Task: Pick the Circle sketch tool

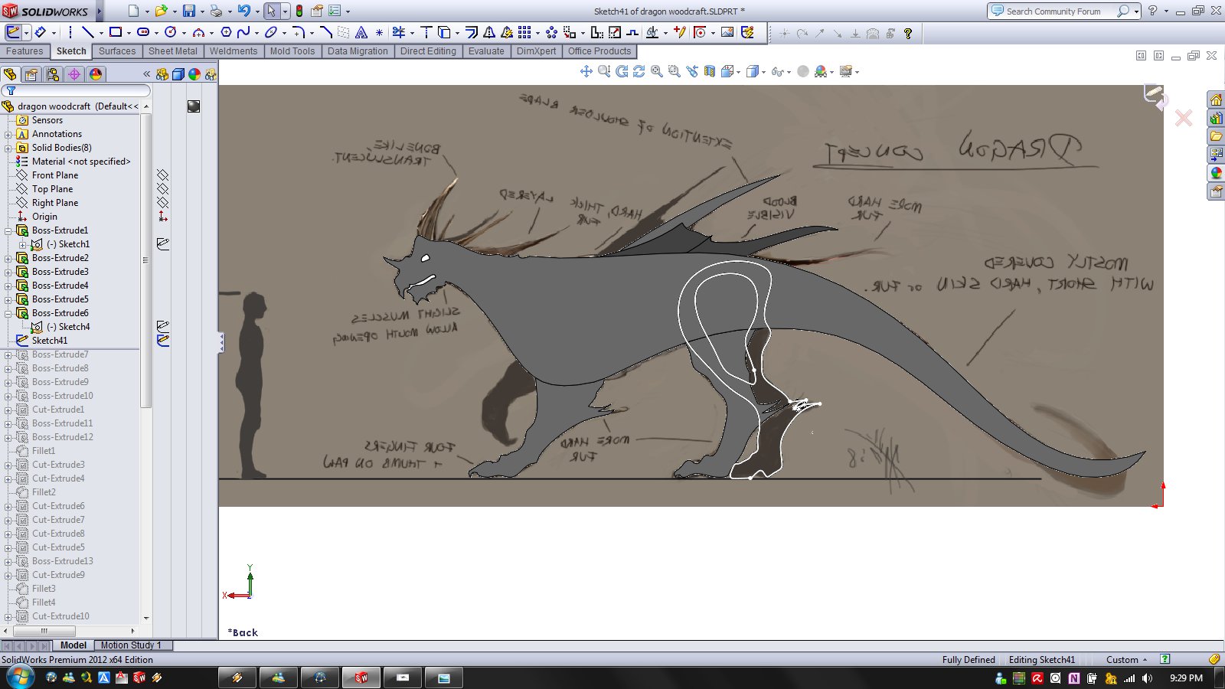Action: (x=170, y=32)
